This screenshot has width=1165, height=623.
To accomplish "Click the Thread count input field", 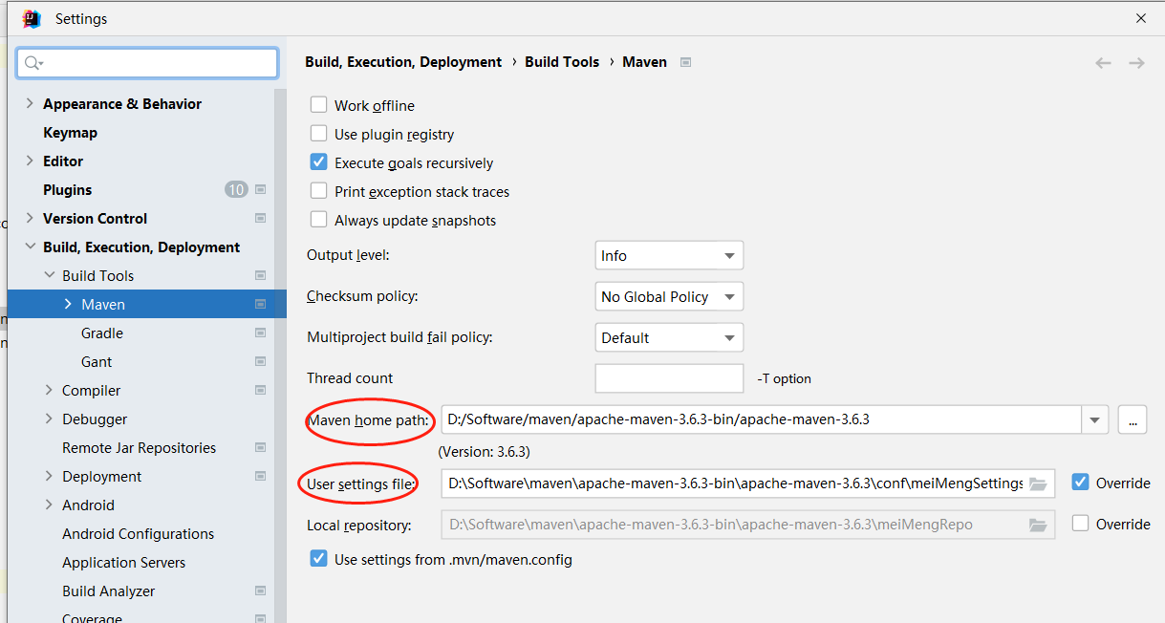I will (669, 378).
